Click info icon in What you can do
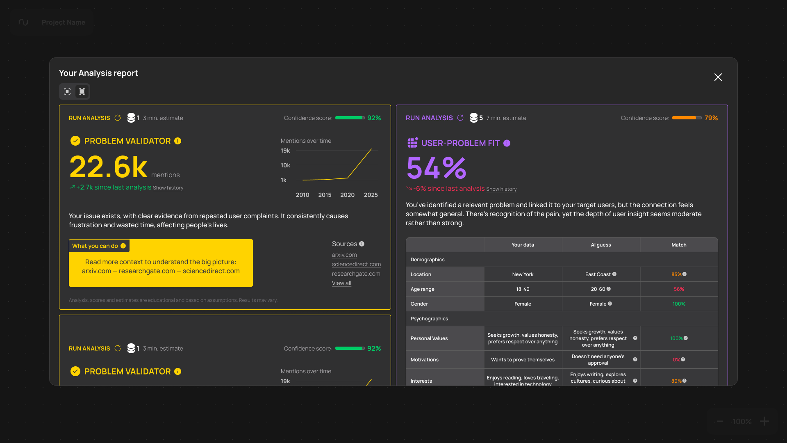The image size is (787, 443). coord(123,246)
